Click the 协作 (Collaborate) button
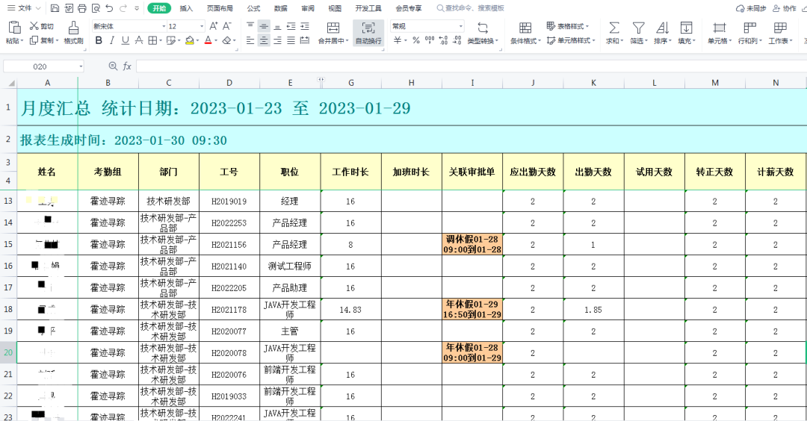Image resolution: width=807 pixels, height=421 pixels. coord(785,8)
